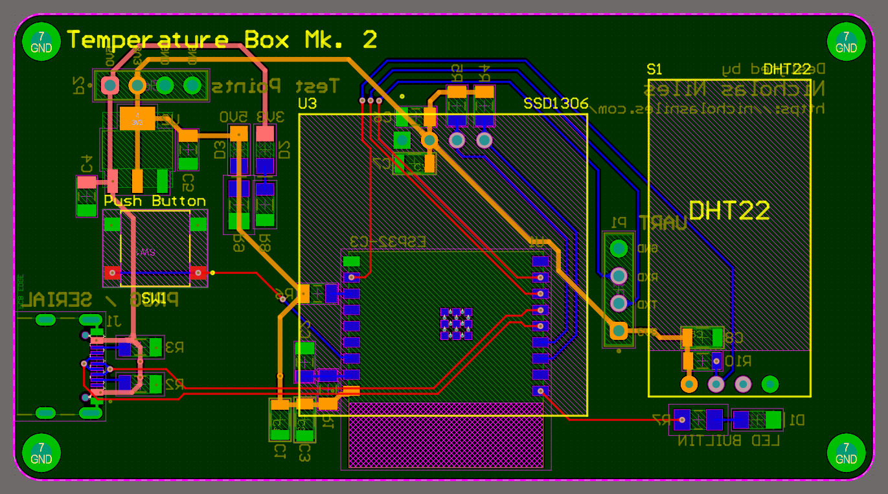Select the square green pad of the SSD1306 header
The image size is (888, 494).
402,140
